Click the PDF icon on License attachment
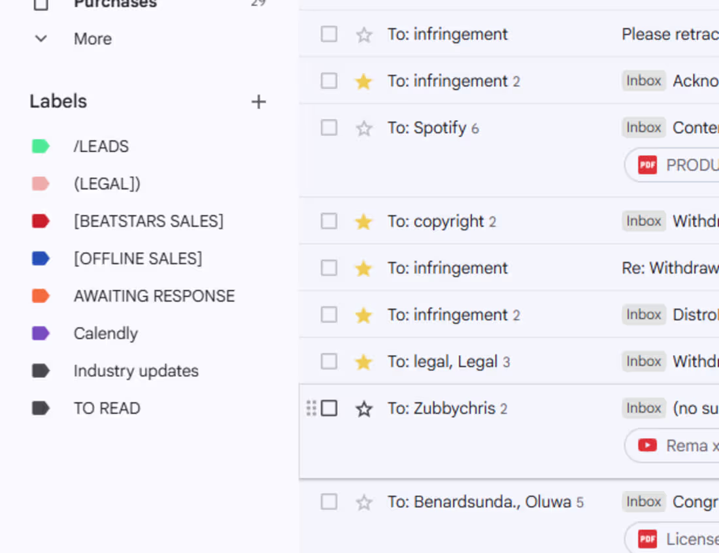The image size is (719, 553). point(648,539)
